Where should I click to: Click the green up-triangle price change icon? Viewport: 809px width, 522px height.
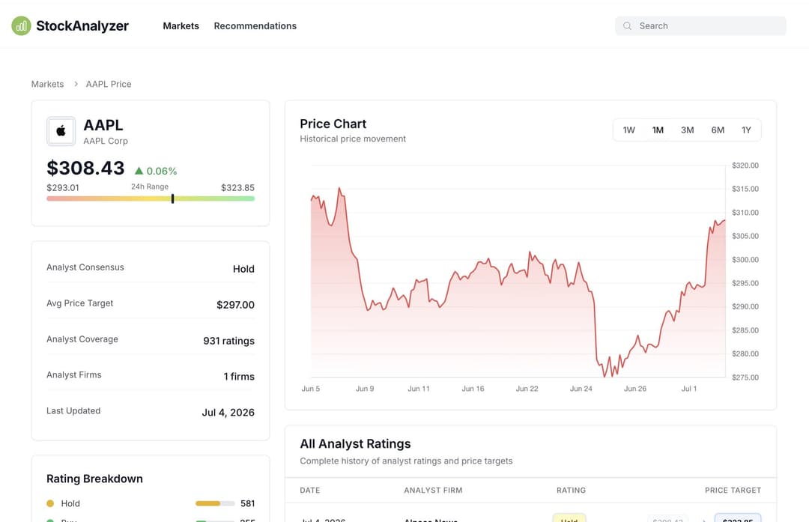pyautogui.click(x=139, y=171)
